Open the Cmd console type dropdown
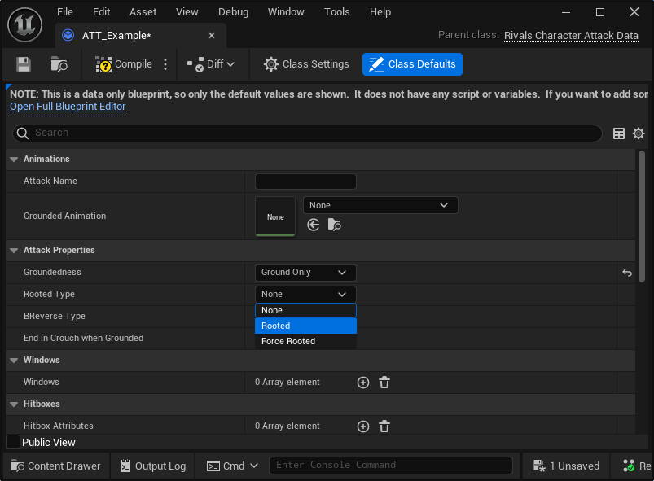 (x=232, y=466)
